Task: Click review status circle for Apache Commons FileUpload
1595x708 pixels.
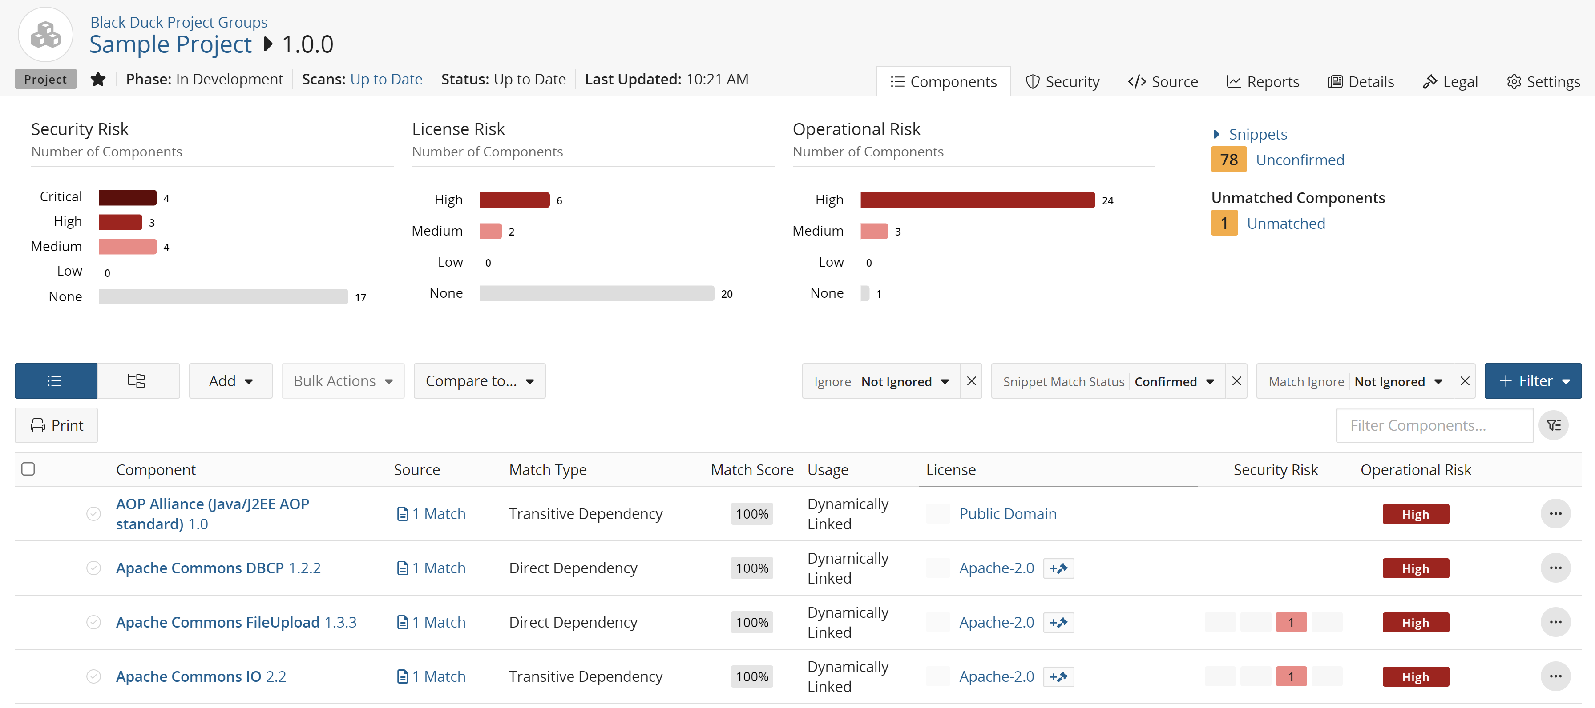Action: [93, 623]
